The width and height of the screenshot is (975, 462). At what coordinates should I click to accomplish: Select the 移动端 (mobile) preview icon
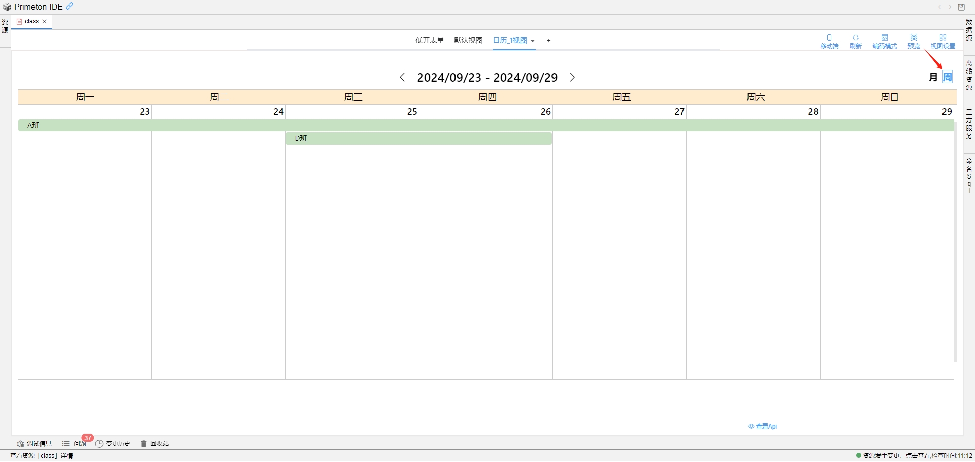829,41
